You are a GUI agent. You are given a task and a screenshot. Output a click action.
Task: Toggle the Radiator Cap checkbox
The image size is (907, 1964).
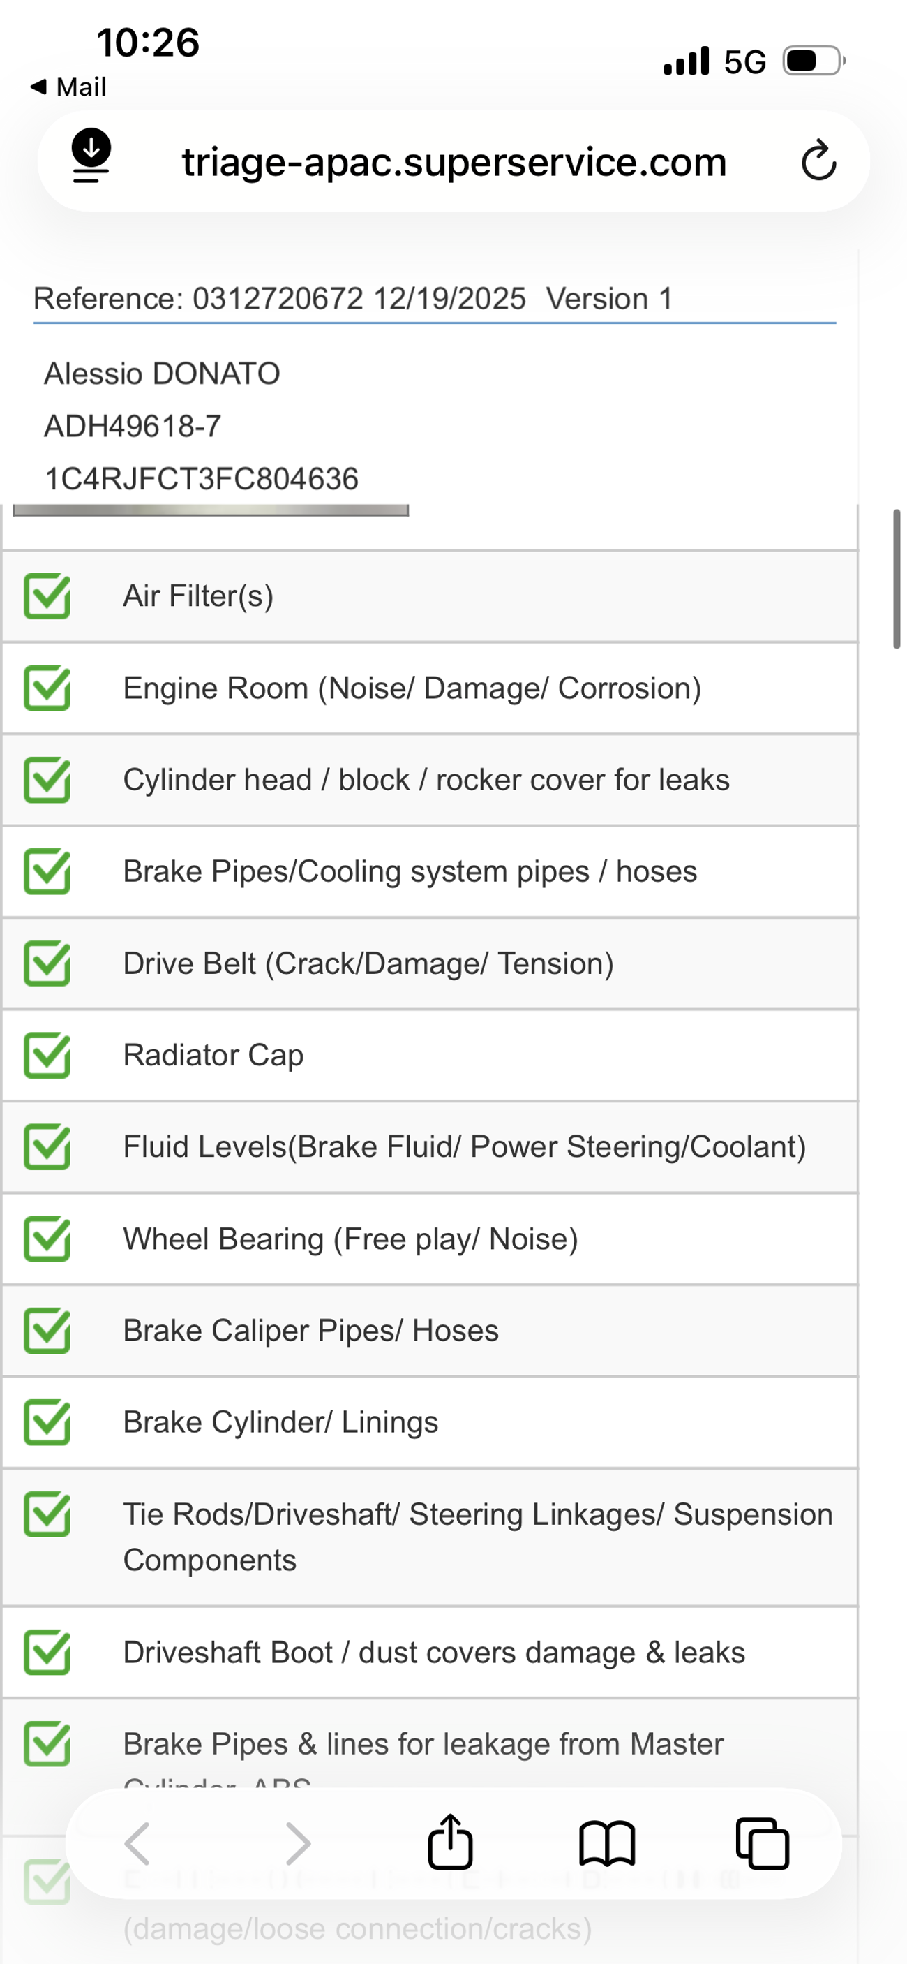point(47,1055)
